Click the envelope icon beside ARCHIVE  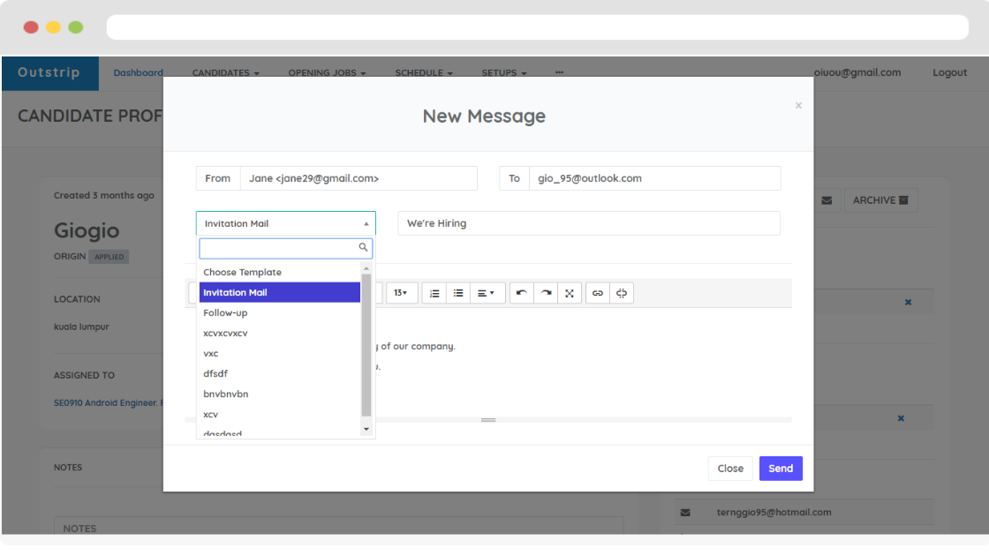pos(827,200)
